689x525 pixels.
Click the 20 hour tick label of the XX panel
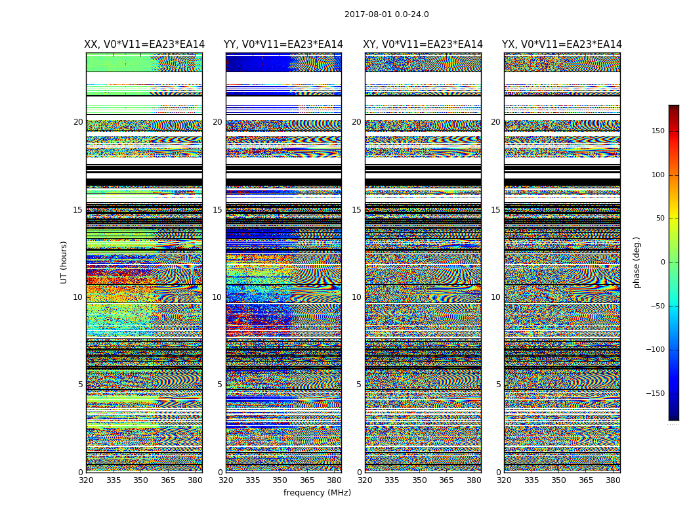coord(78,122)
